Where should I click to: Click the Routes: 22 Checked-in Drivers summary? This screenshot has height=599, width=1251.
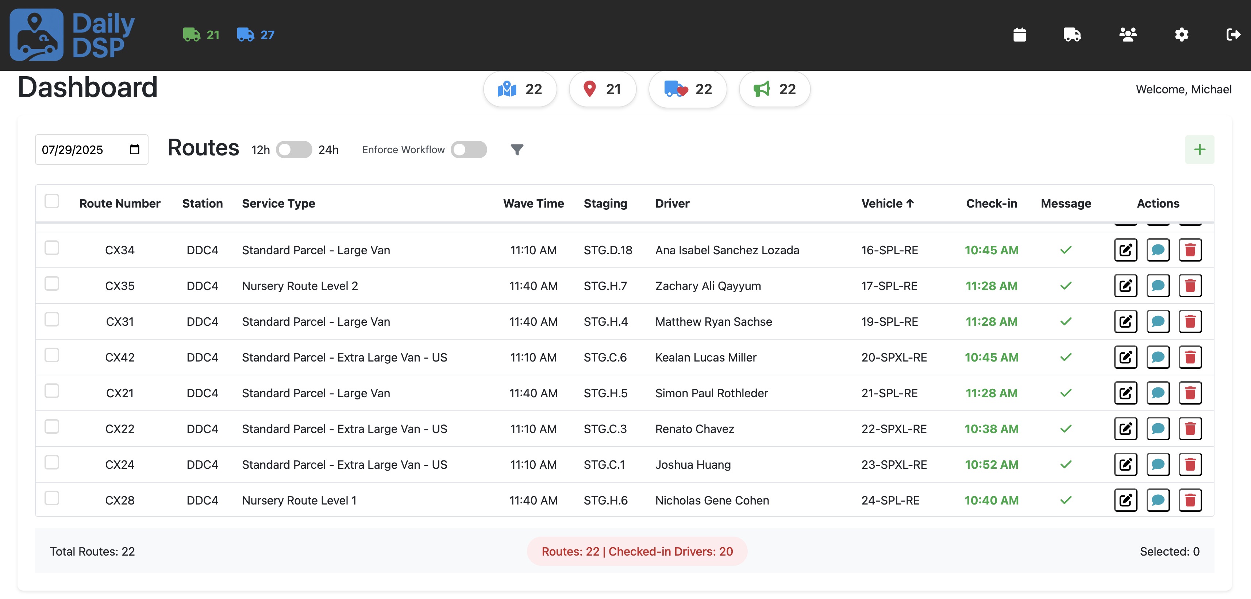click(637, 551)
